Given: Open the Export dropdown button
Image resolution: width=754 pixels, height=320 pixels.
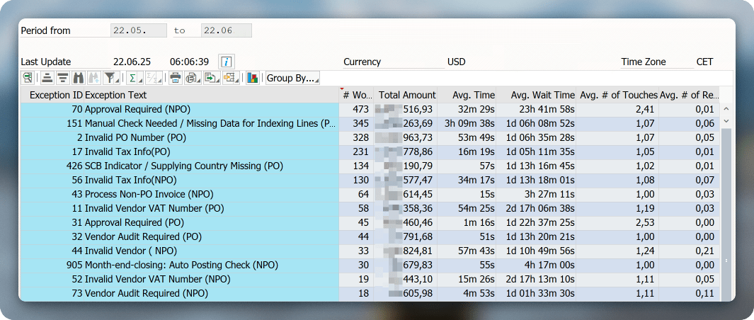Looking at the screenshot, I should point(212,78).
